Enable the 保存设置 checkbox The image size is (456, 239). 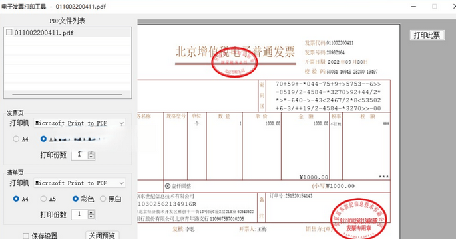26,236
